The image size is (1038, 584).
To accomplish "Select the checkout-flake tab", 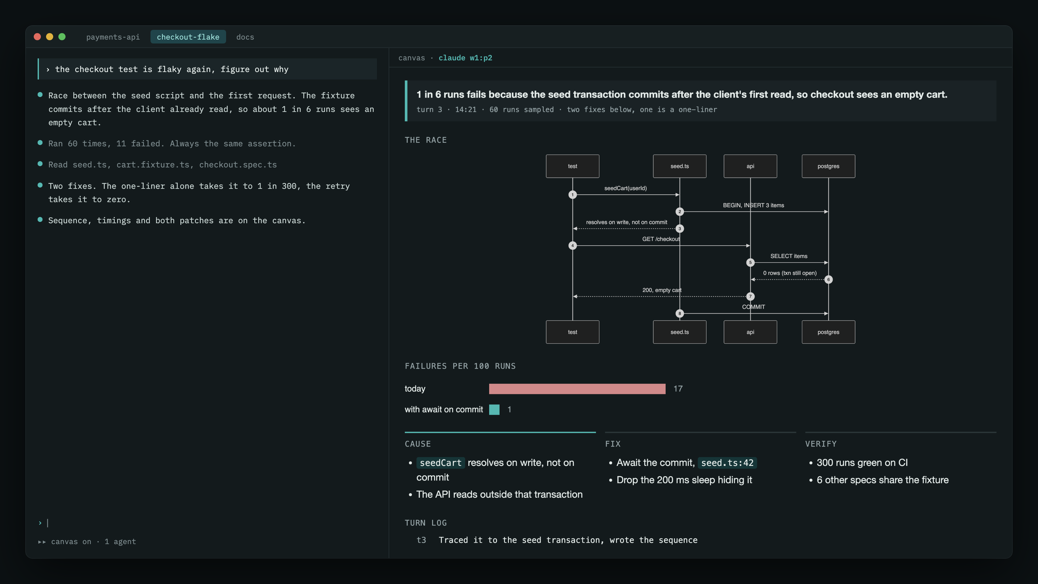I will (188, 37).
